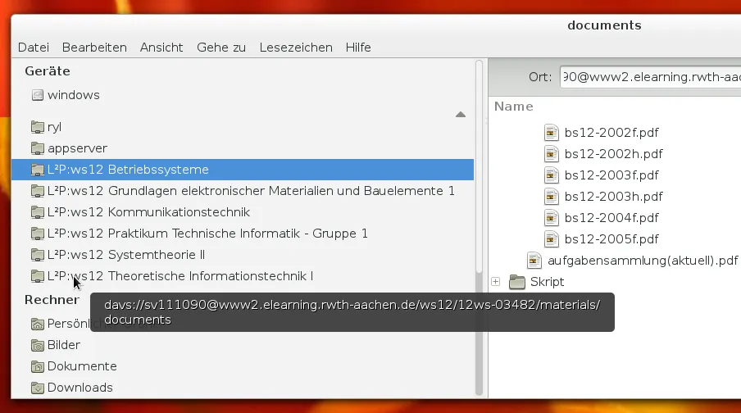This screenshot has height=413, width=741.
Task: Click the bs12-2002f.pdf file icon
Action: pos(551,133)
